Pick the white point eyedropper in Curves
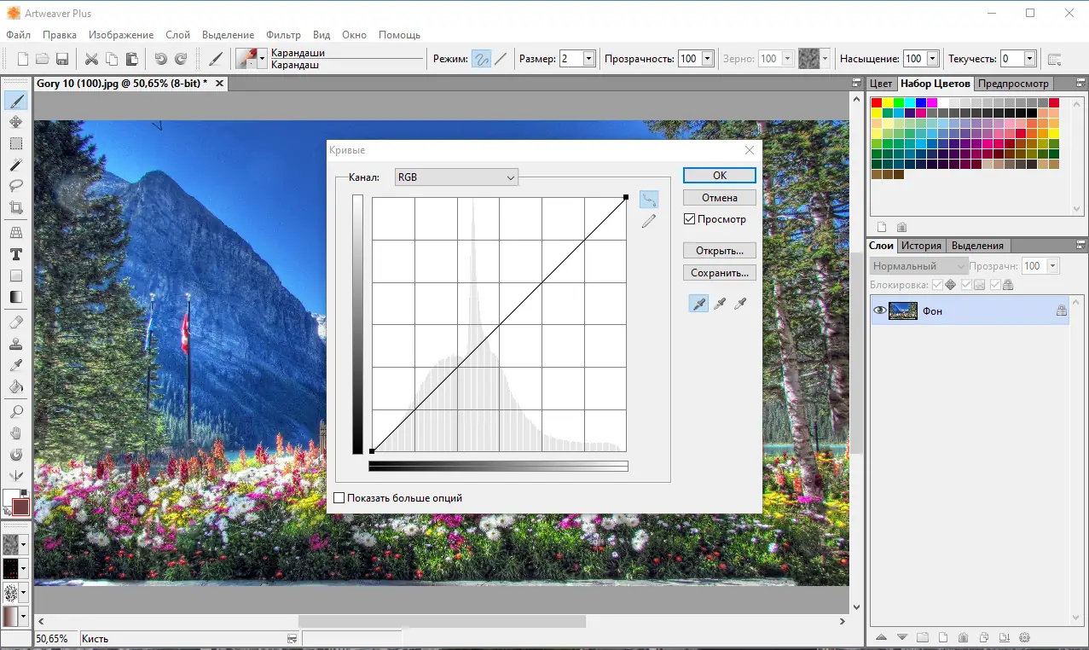Viewport: 1089px width, 650px height. (x=740, y=304)
